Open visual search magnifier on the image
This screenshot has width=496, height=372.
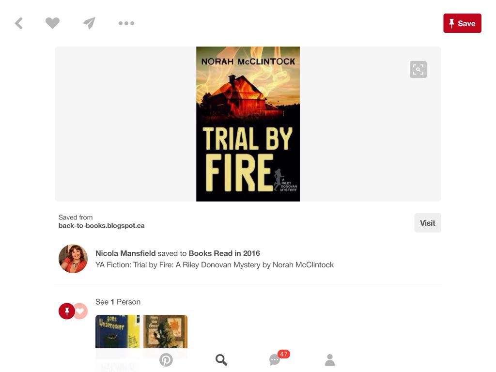point(418,70)
